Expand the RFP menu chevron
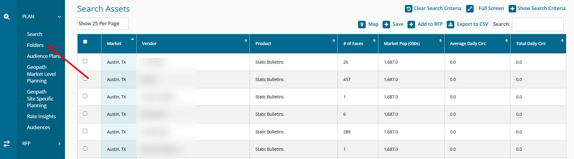The image size is (574, 159). pyautogui.click(x=59, y=144)
